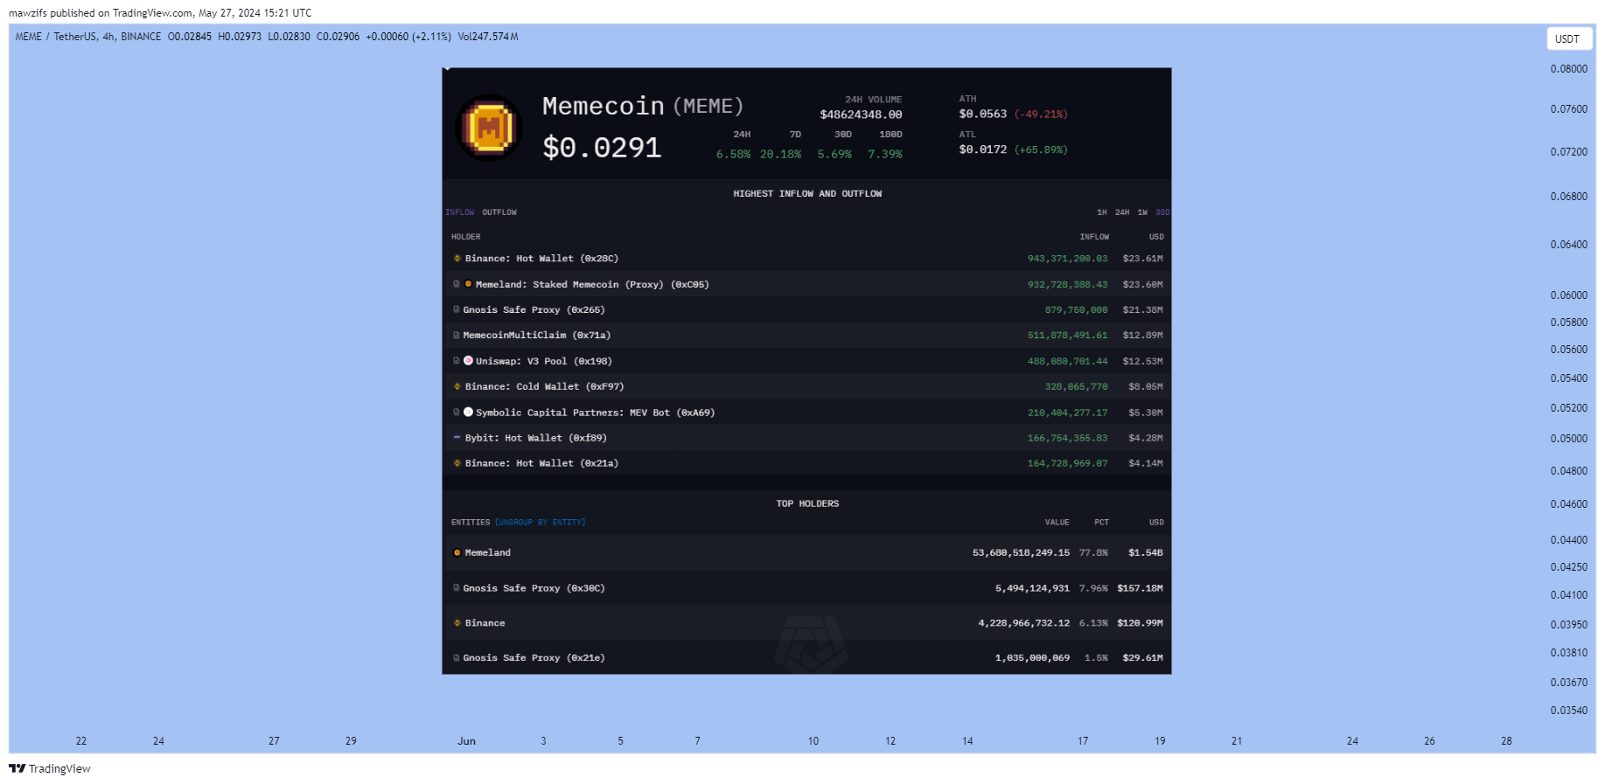Click the PCT column header
The image size is (1605, 784).
coord(1101,522)
